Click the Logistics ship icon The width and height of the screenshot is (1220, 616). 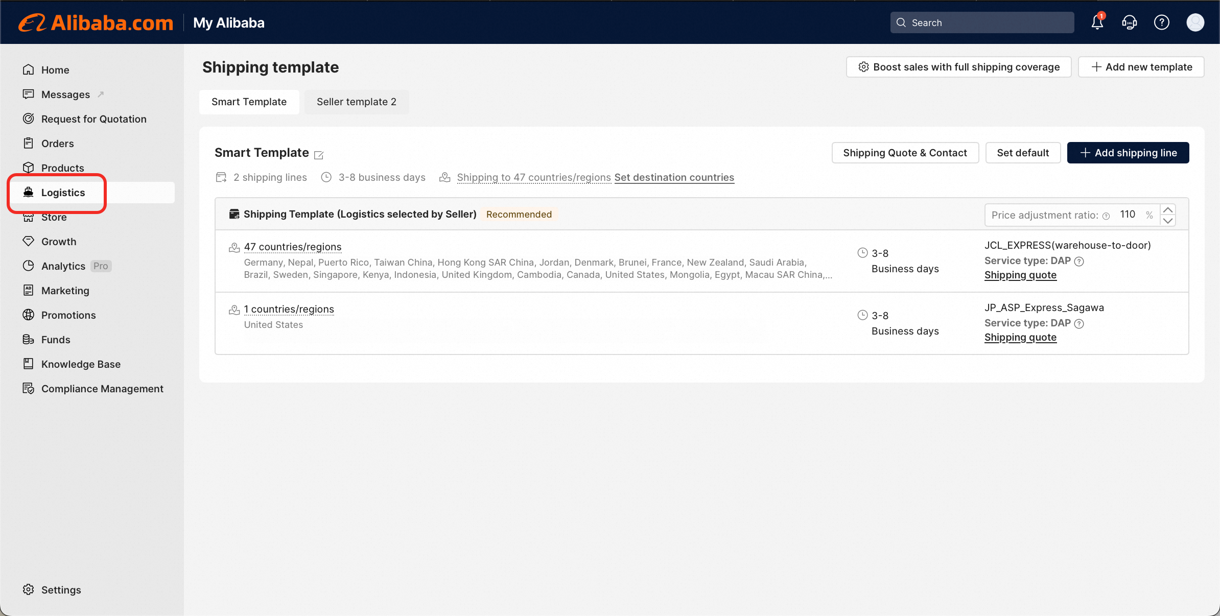[x=29, y=192]
